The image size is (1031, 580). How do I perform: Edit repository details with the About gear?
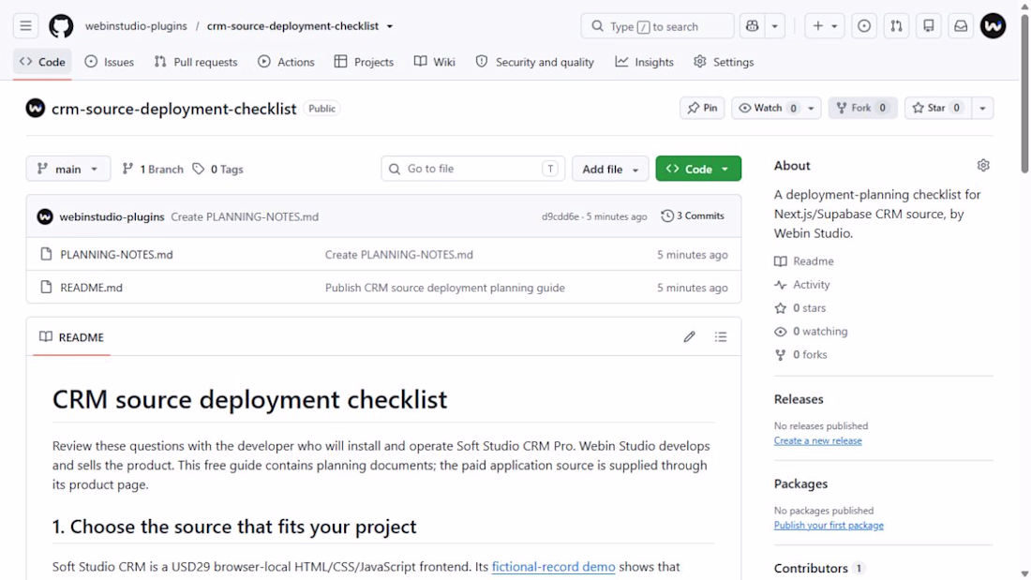[983, 166]
